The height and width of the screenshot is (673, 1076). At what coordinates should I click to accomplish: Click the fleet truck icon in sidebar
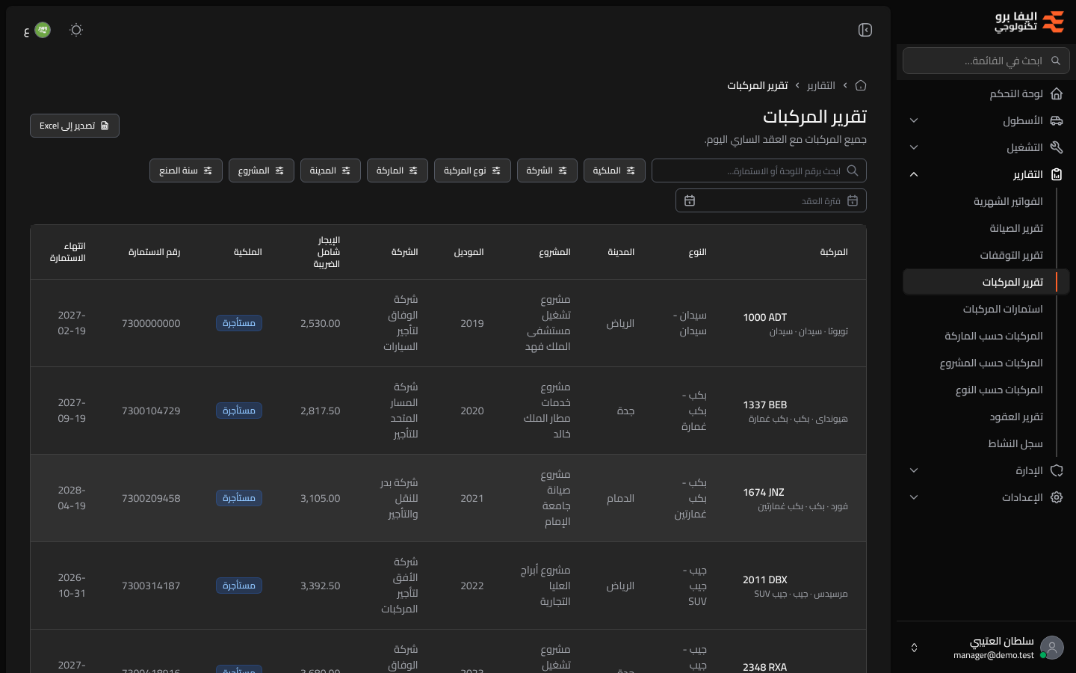coord(1057,120)
